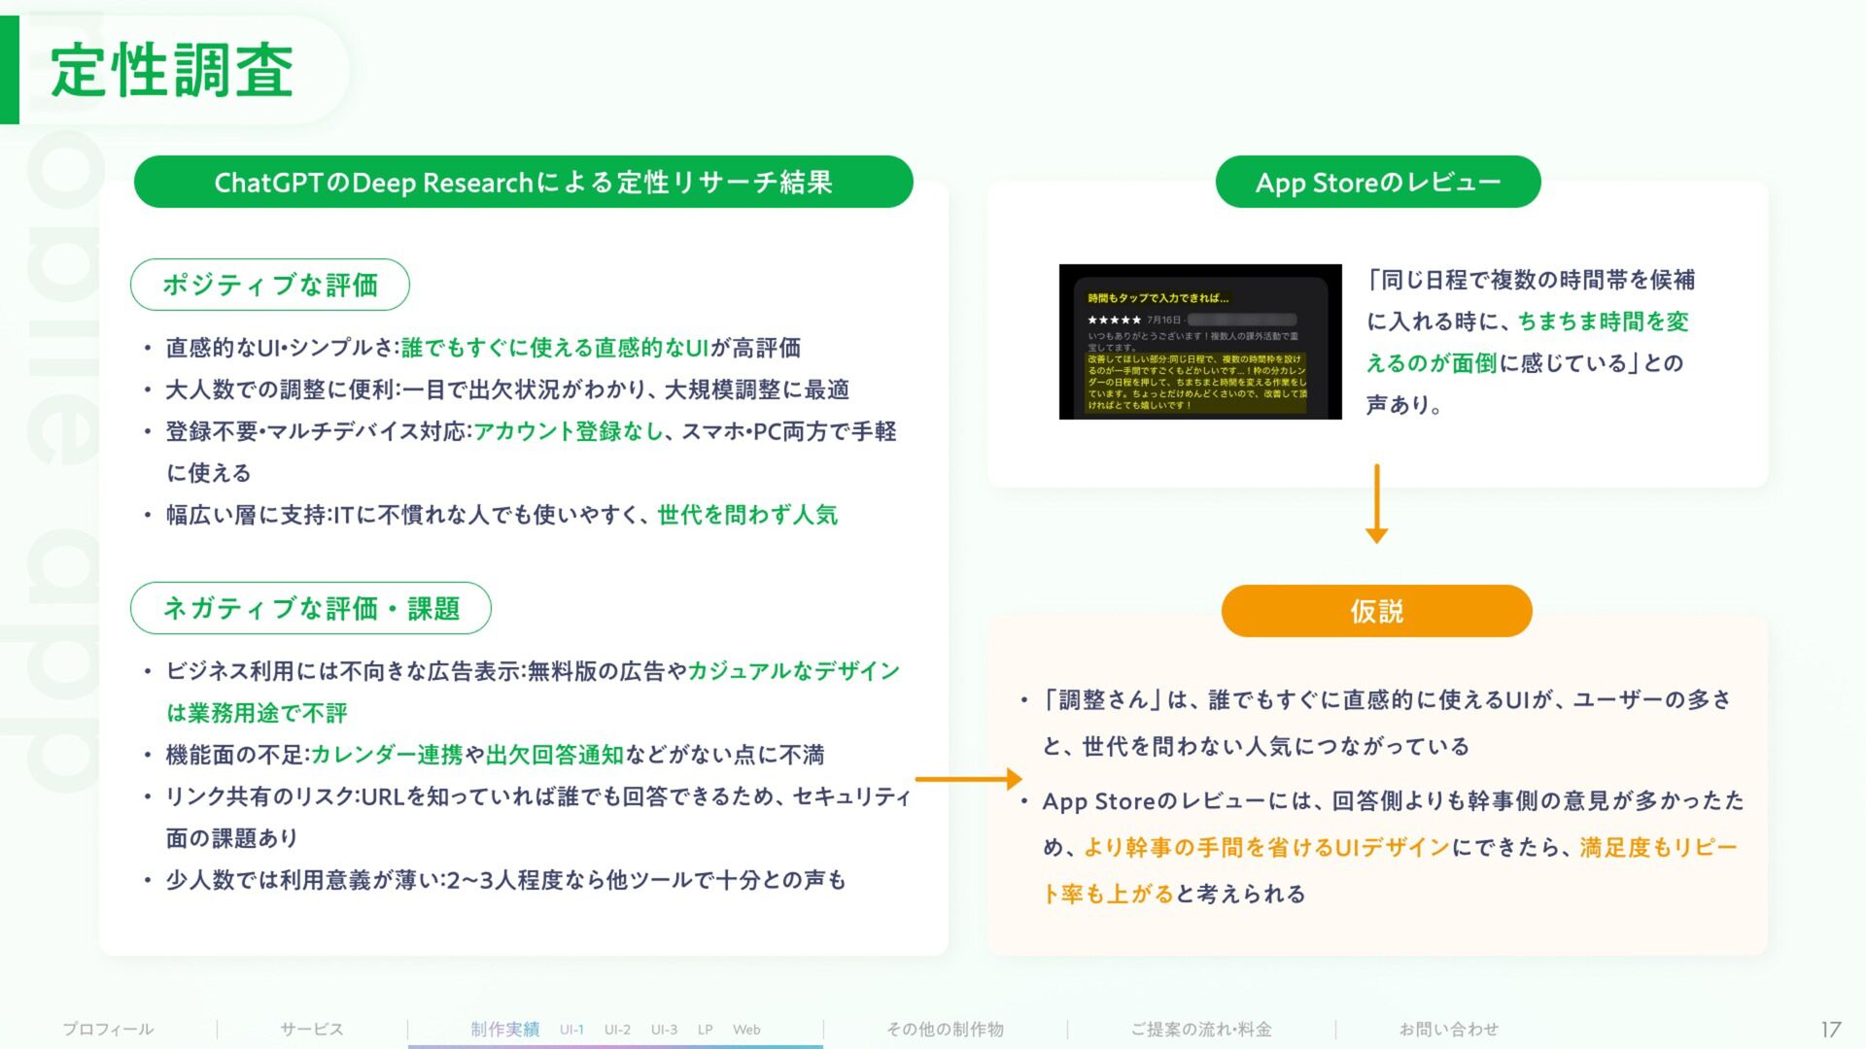
Task: Click the App Store review screenshot thumbnail
Action: (x=1200, y=342)
